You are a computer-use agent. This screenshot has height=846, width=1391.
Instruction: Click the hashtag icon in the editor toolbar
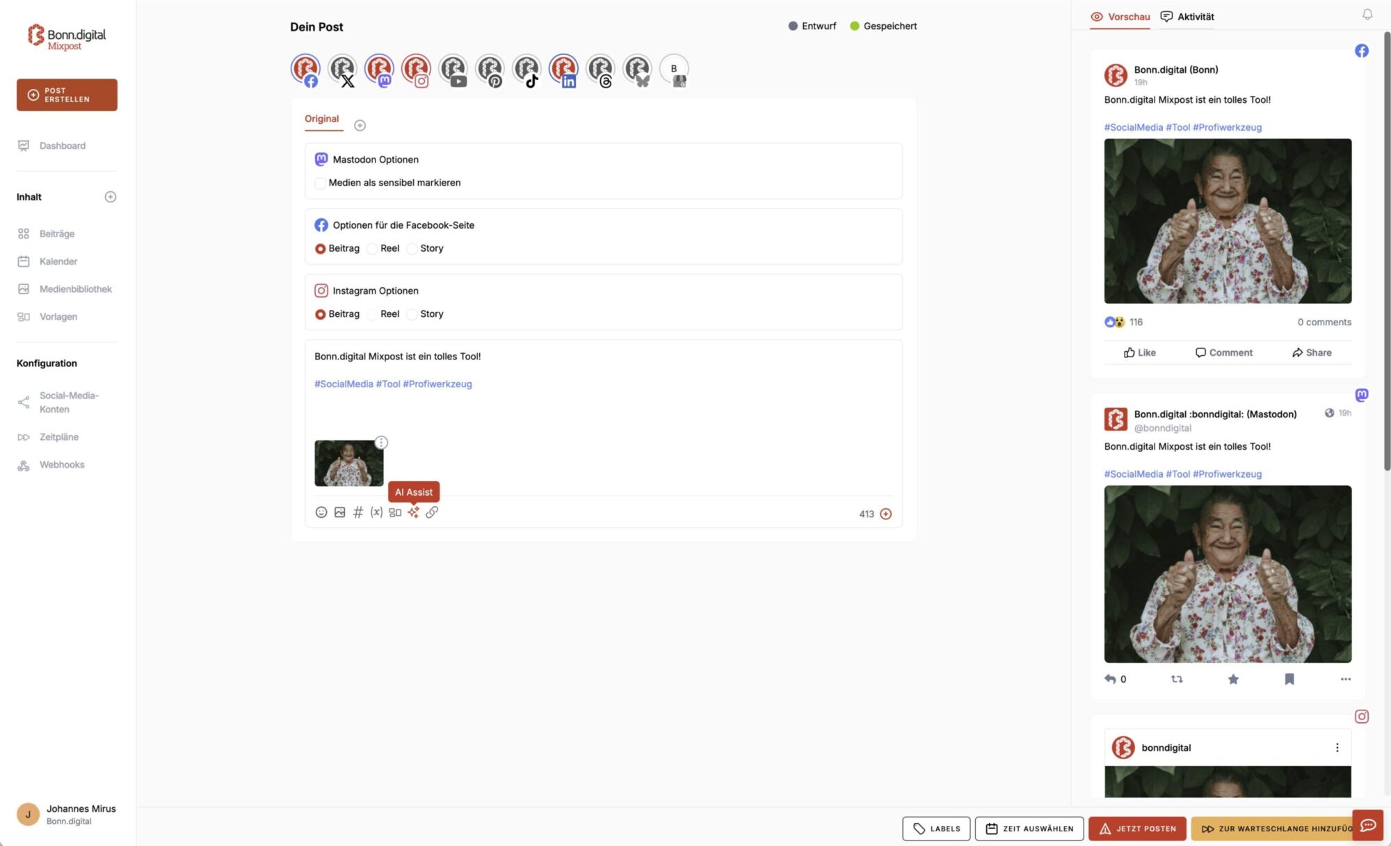tap(358, 512)
